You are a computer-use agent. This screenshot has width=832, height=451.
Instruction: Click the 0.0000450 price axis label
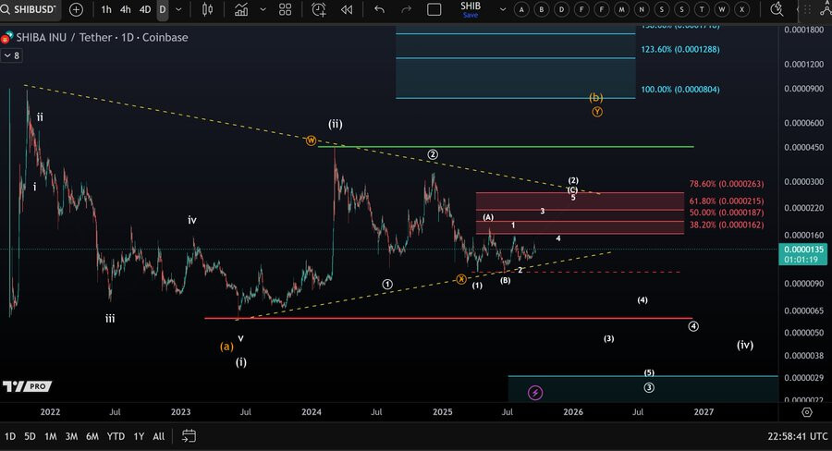click(x=804, y=147)
